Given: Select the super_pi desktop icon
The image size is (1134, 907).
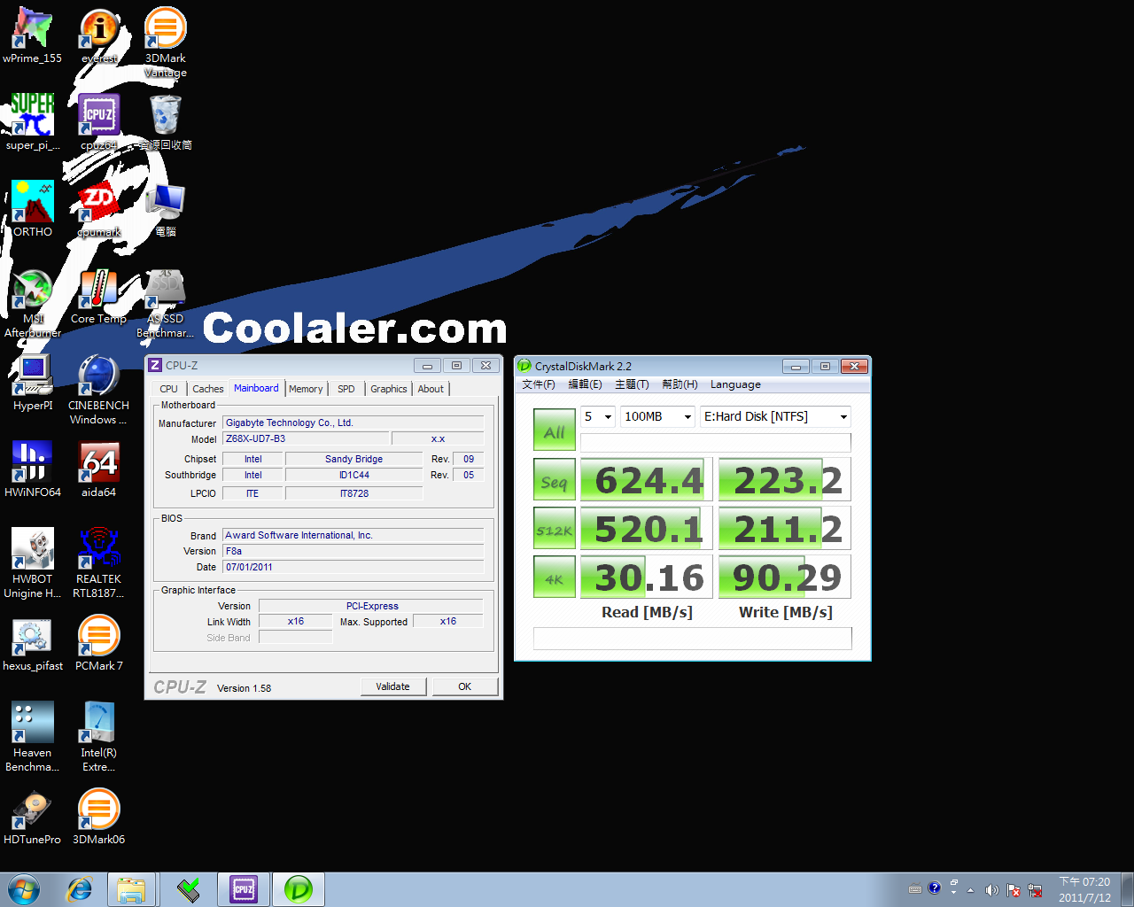Looking at the screenshot, I should point(33,123).
